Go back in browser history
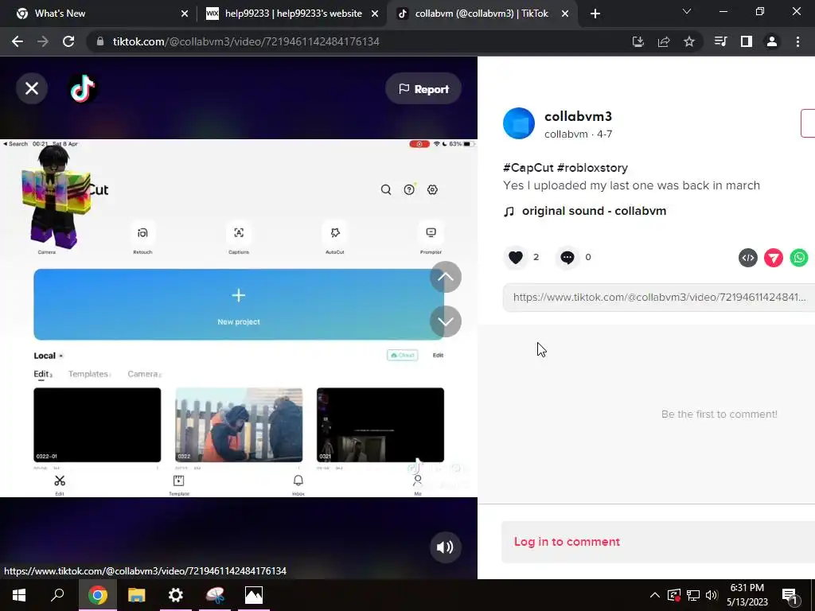815x611 pixels. pyautogui.click(x=18, y=41)
